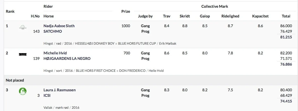Image resolution: width=298 pixels, height=111 pixels.
Task: Open rider Nadja Aaboe Sloth
Action: 59,26
